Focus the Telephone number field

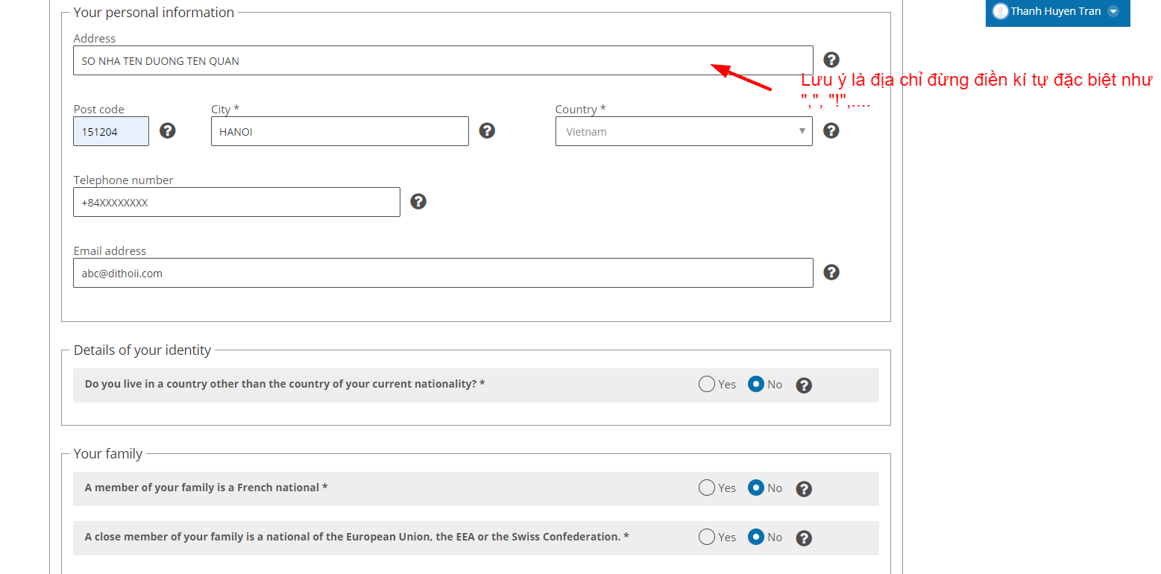236,202
